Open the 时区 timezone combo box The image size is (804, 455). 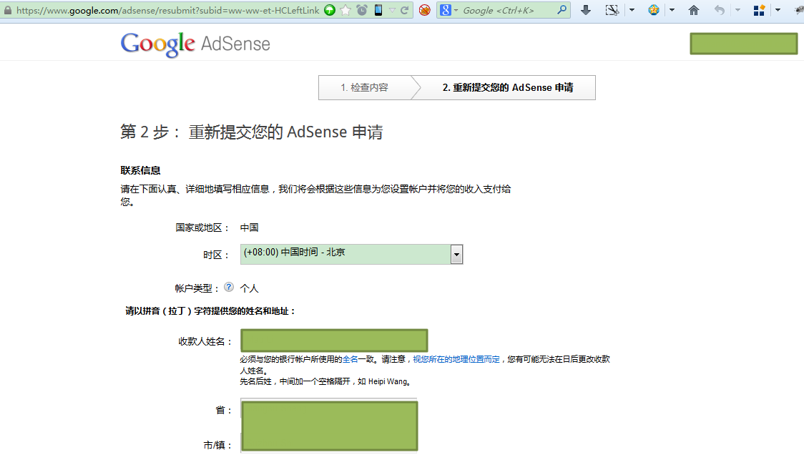click(x=351, y=255)
